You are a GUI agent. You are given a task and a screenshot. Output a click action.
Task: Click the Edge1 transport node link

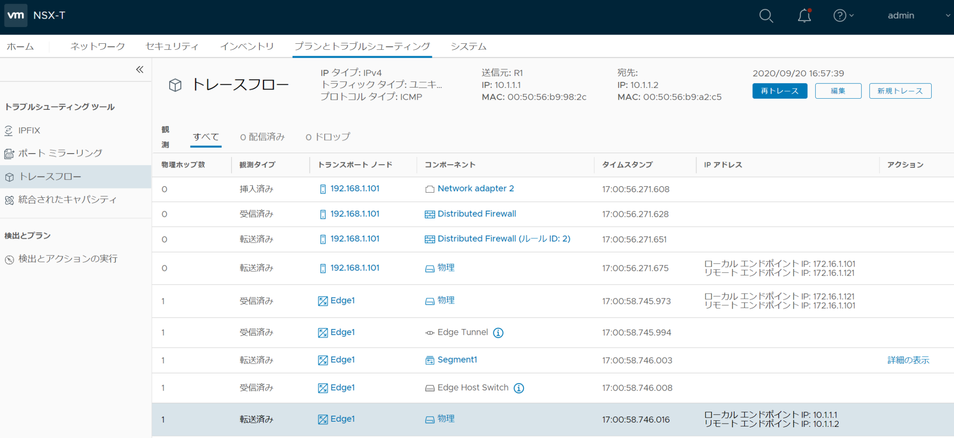[342, 301]
